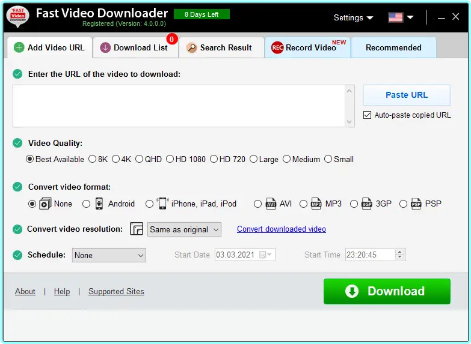
Task: Open the Convert downloaded video link
Action: [x=282, y=229]
